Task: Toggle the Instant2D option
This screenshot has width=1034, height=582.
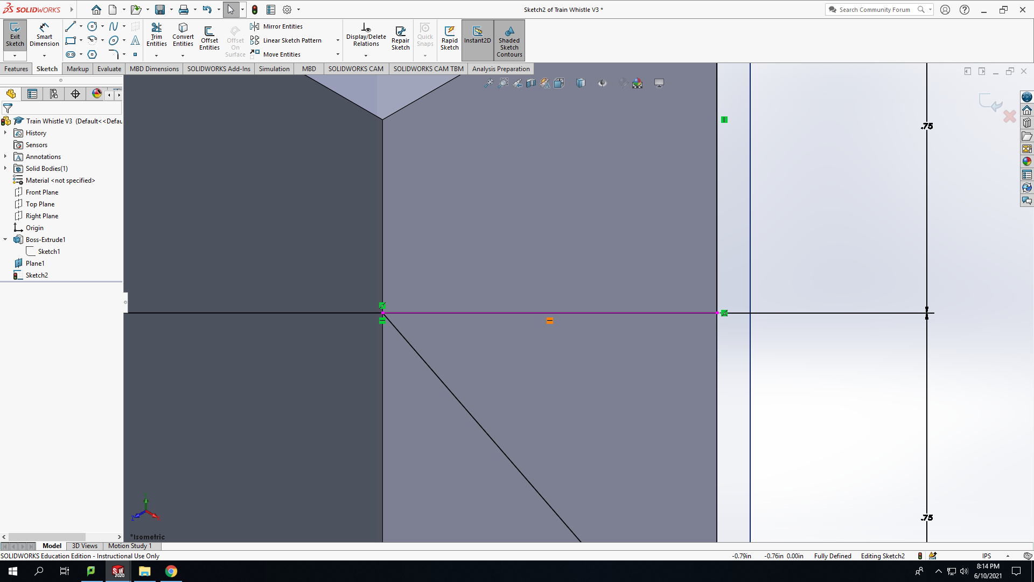Action: (477, 35)
